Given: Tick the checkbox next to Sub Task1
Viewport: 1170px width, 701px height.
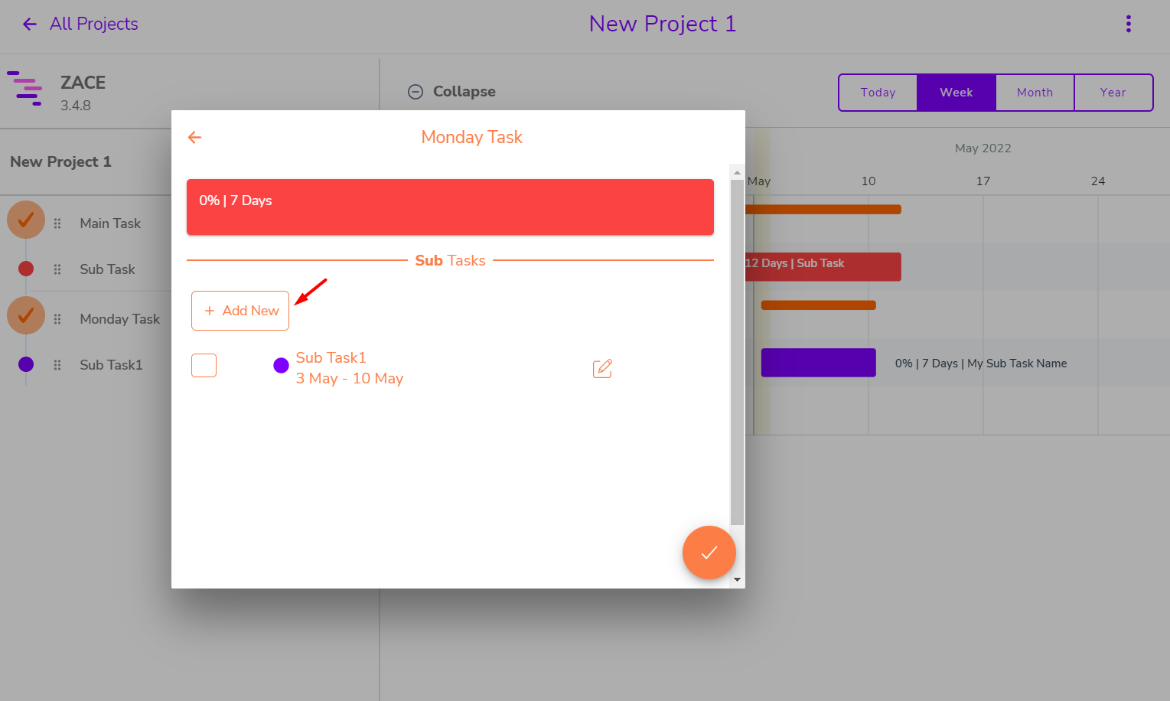Looking at the screenshot, I should click(x=204, y=365).
